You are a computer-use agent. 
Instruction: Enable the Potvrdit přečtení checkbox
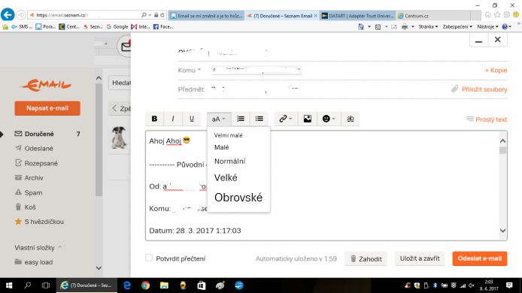149,258
